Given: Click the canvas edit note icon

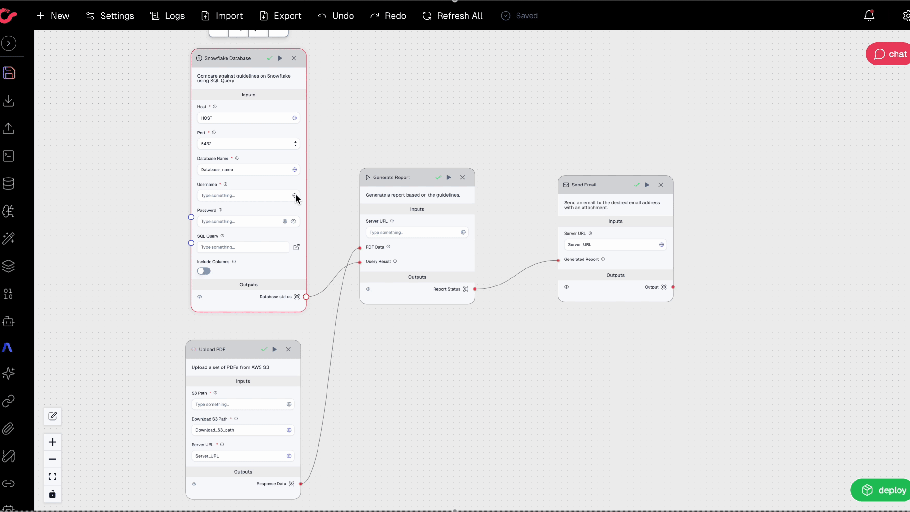Looking at the screenshot, I should pyautogui.click(x=53, y=416).
